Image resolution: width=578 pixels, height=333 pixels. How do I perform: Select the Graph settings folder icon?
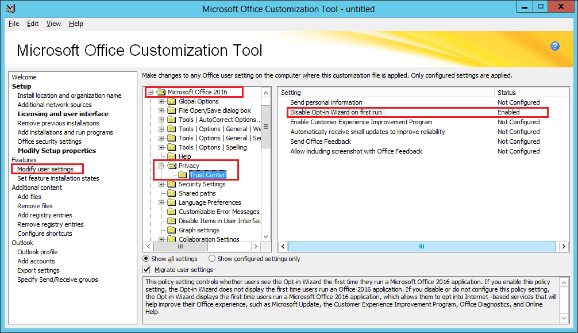click(171, 230)
